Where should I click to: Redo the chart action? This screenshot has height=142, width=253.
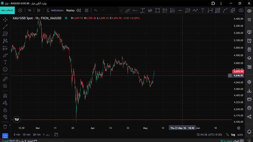point(103,11)
